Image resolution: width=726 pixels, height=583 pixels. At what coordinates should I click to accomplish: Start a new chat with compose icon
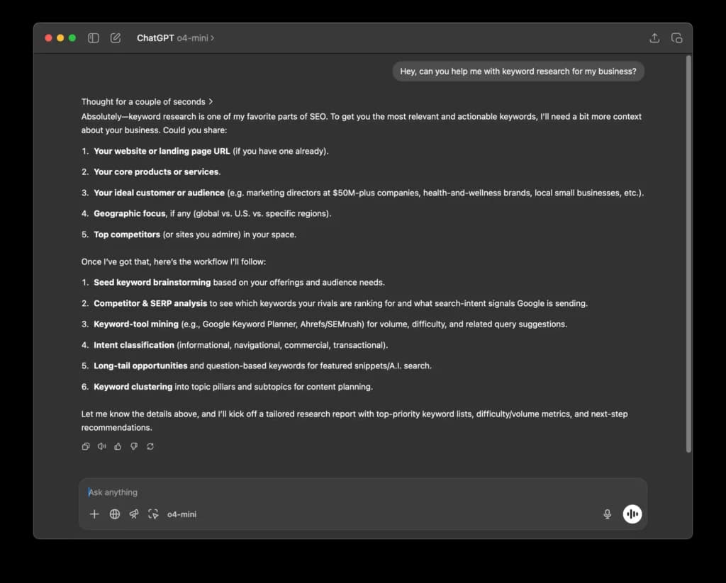coord(116,38)
